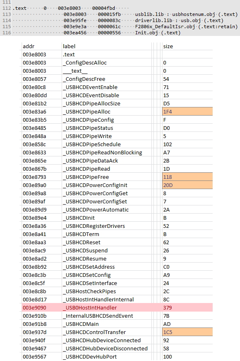Click highlighted size cell 20D
The height and width of the screenshot is (361, 240).
[x=187, y=185]
